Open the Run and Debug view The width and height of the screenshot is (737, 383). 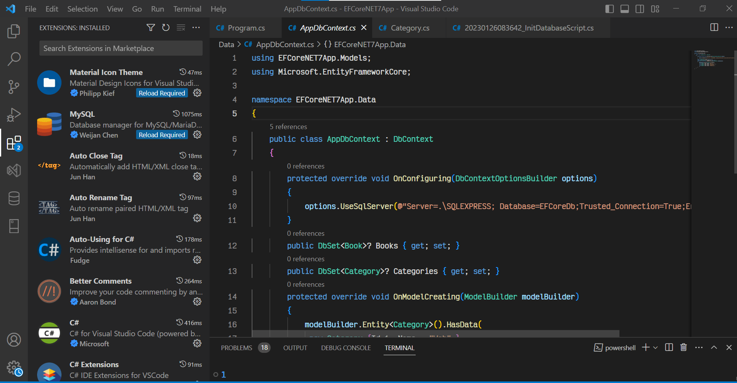point(14,114)
